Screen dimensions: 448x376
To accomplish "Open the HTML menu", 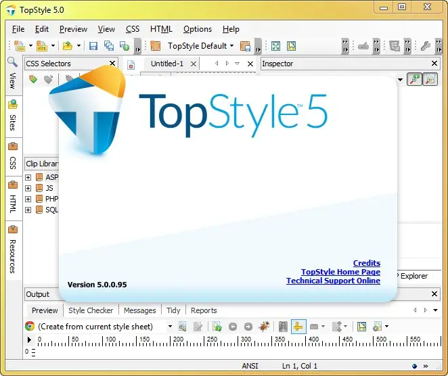I will pos(161,29).
